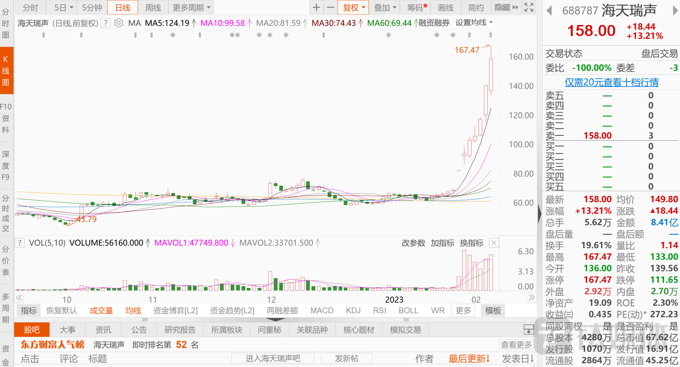Viewport: 680px width, 367px height.
Task: Go to next stock arrow
Action: click(x=675, y=11)
